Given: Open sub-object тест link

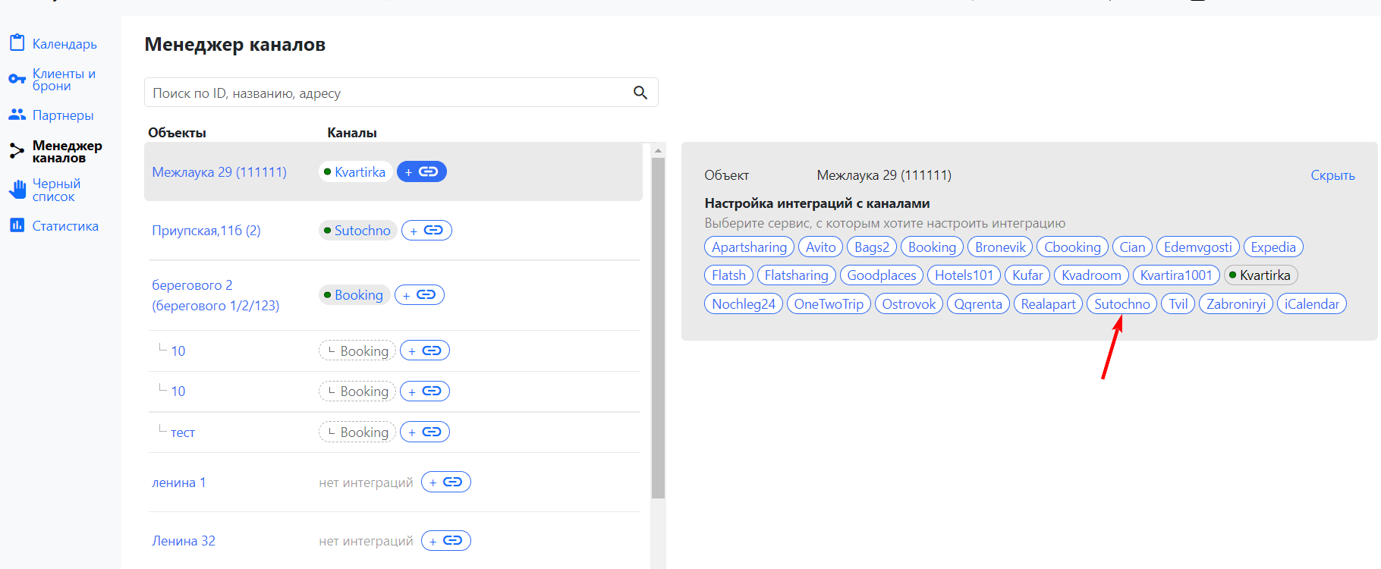Looking at the screenshot, I should pos(183,432).
